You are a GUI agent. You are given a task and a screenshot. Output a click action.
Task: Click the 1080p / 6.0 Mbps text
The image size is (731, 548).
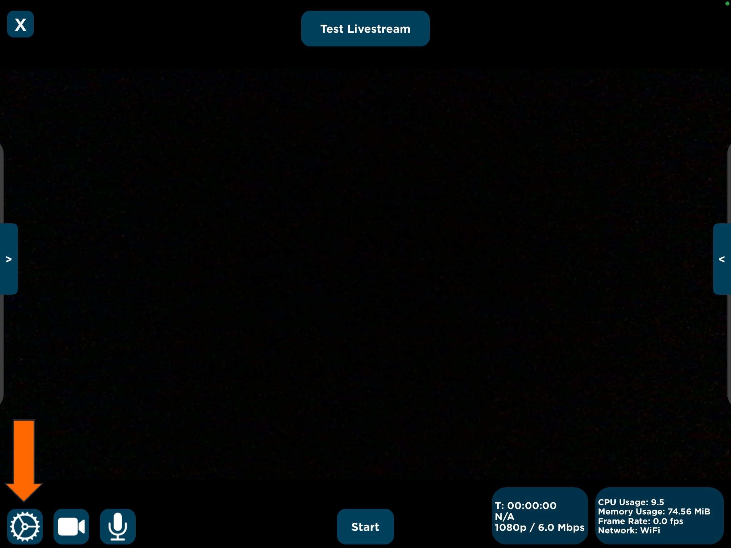click(539, 528)
